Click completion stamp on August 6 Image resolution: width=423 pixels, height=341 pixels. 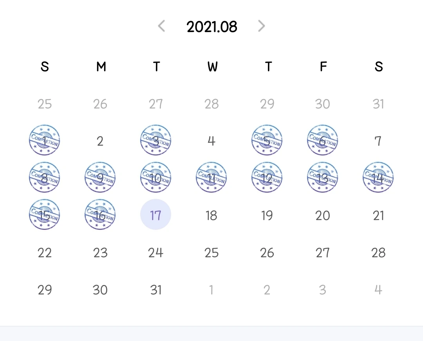pyautogui.click(x=323, y=140)
